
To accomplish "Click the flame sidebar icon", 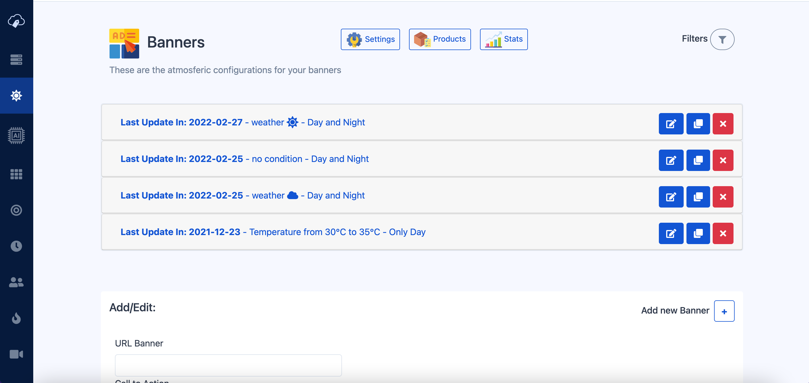I will 16,318.
